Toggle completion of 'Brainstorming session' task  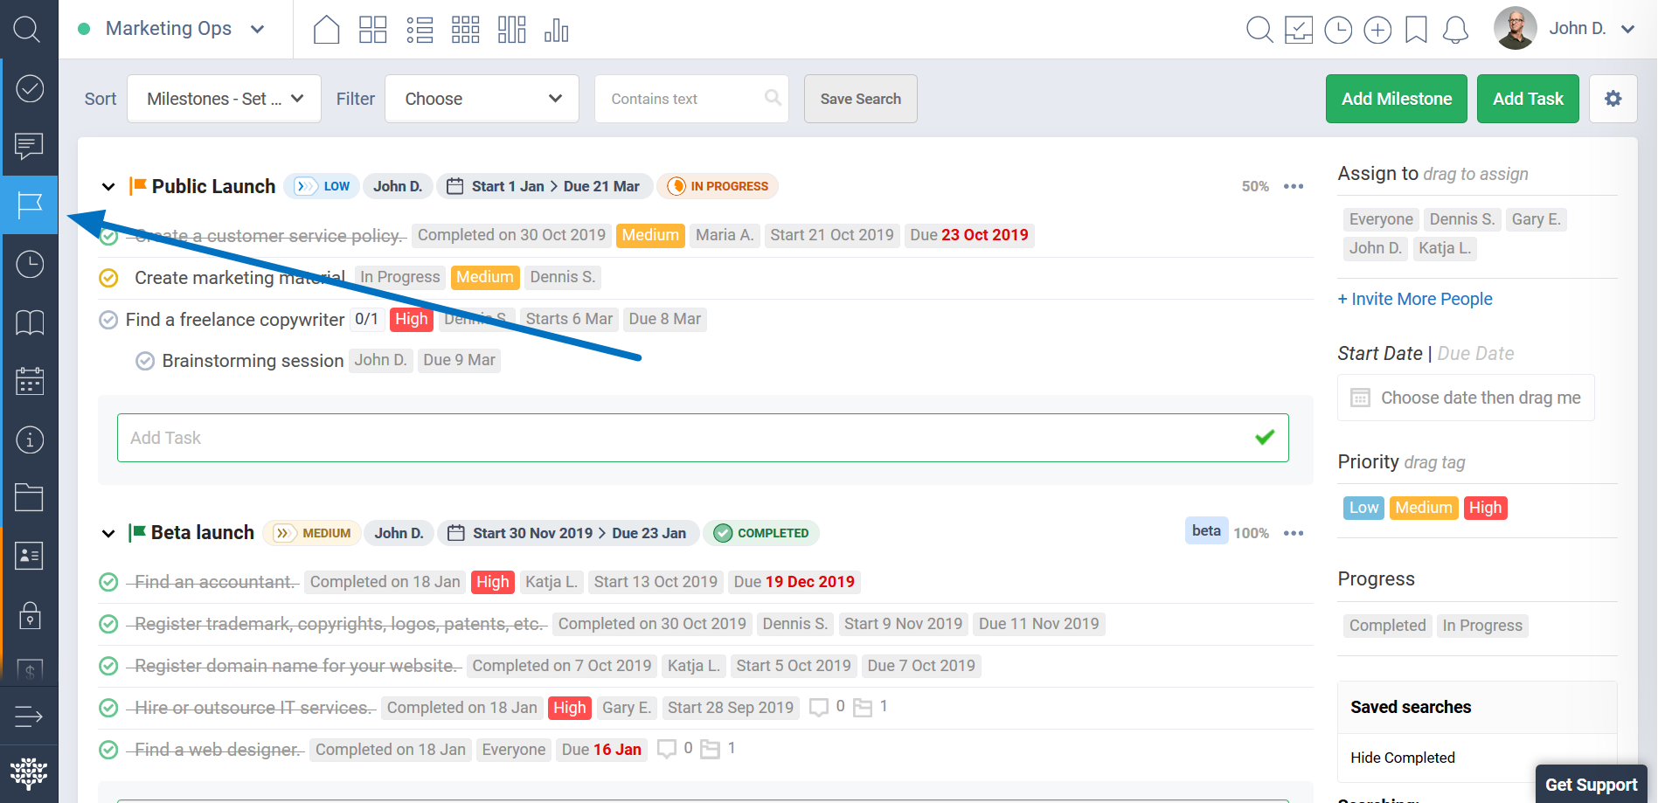145,361
